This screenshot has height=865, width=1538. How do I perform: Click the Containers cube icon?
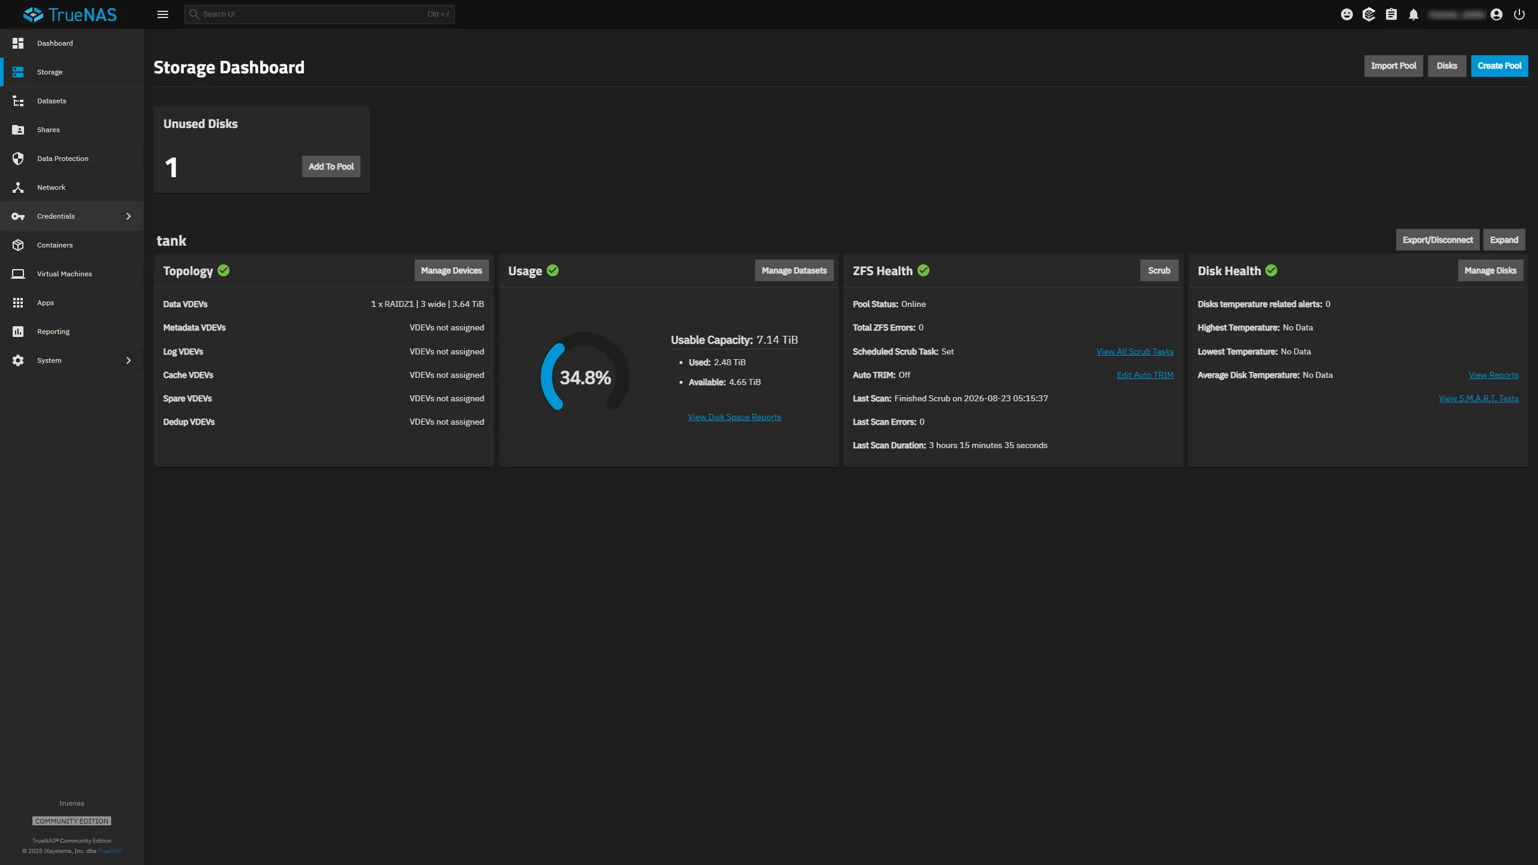(x=18, y=245)
